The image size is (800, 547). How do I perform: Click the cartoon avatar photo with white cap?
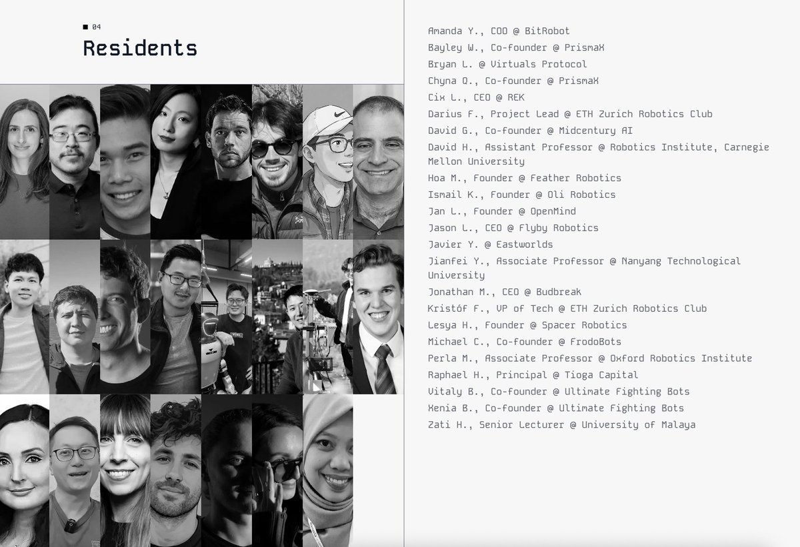(327, 162)
